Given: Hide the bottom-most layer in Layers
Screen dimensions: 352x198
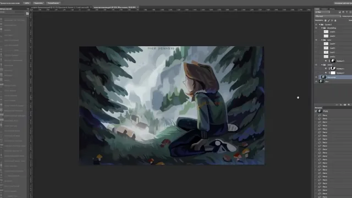Looking at the screenshot, I should pos(316,81).
